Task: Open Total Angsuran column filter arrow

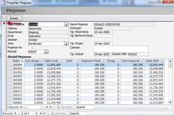Action: click(142, 61)
